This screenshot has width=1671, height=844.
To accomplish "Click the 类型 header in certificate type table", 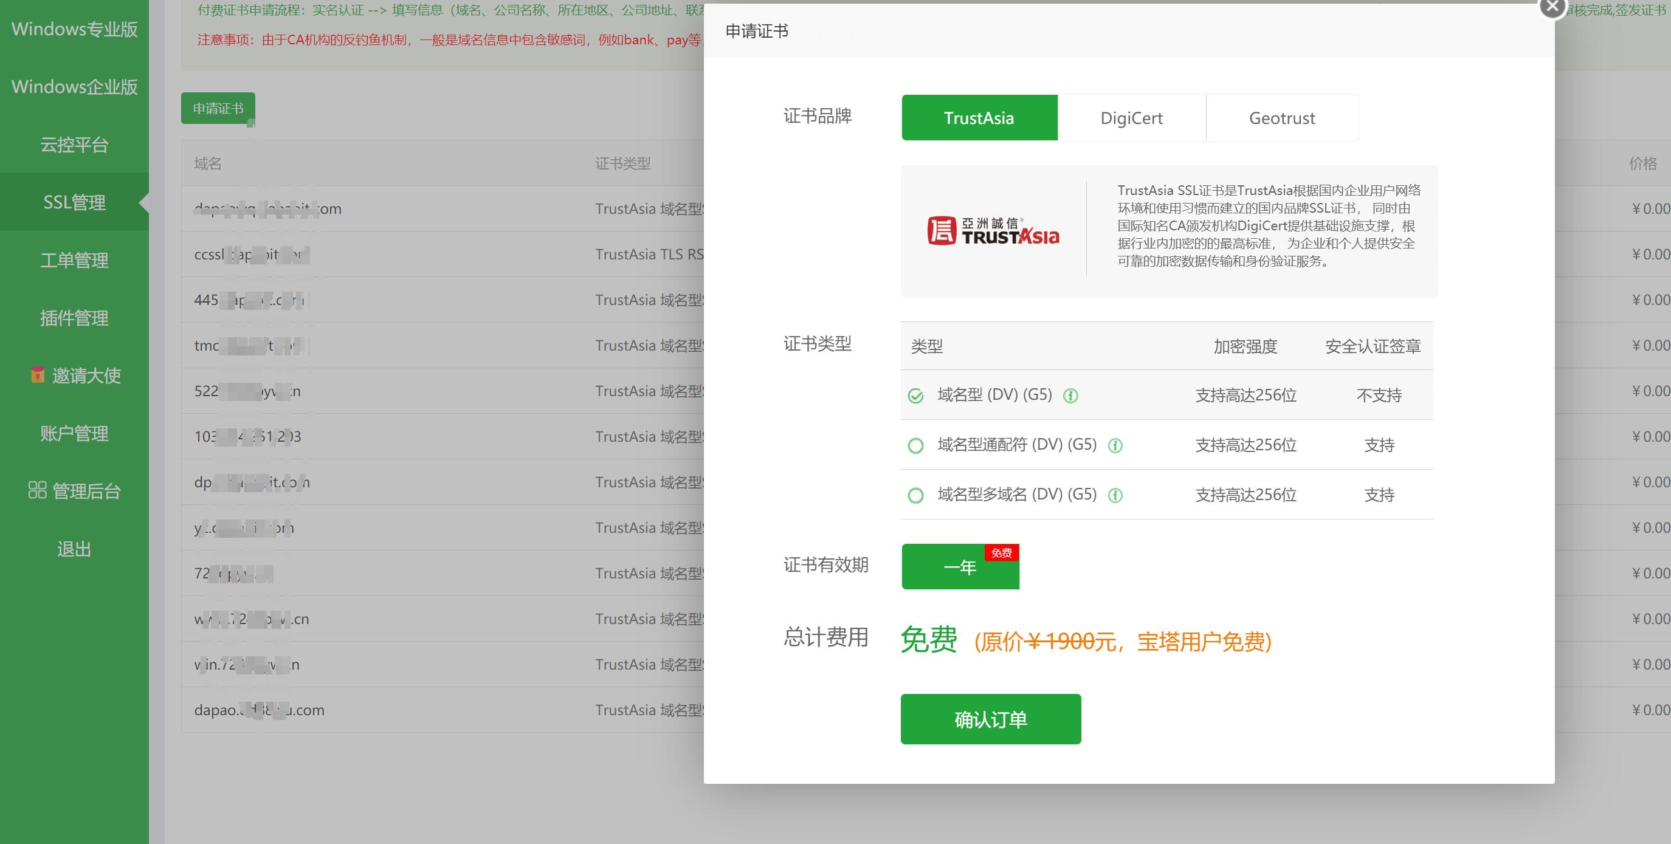I will 927,346.
